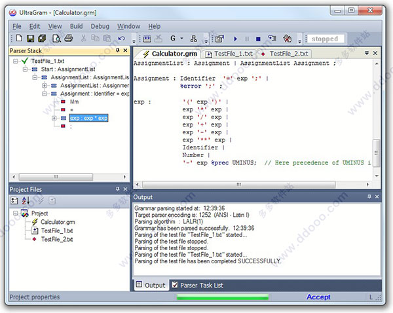The height and width of the screenshot is (313, 393).
Task: Open the G button dropdown arrow
Action: pos(181,39)
